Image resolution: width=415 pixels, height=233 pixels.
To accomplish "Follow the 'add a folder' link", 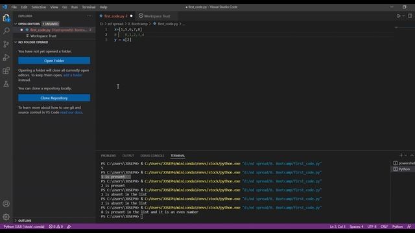I will click(73, 75).
